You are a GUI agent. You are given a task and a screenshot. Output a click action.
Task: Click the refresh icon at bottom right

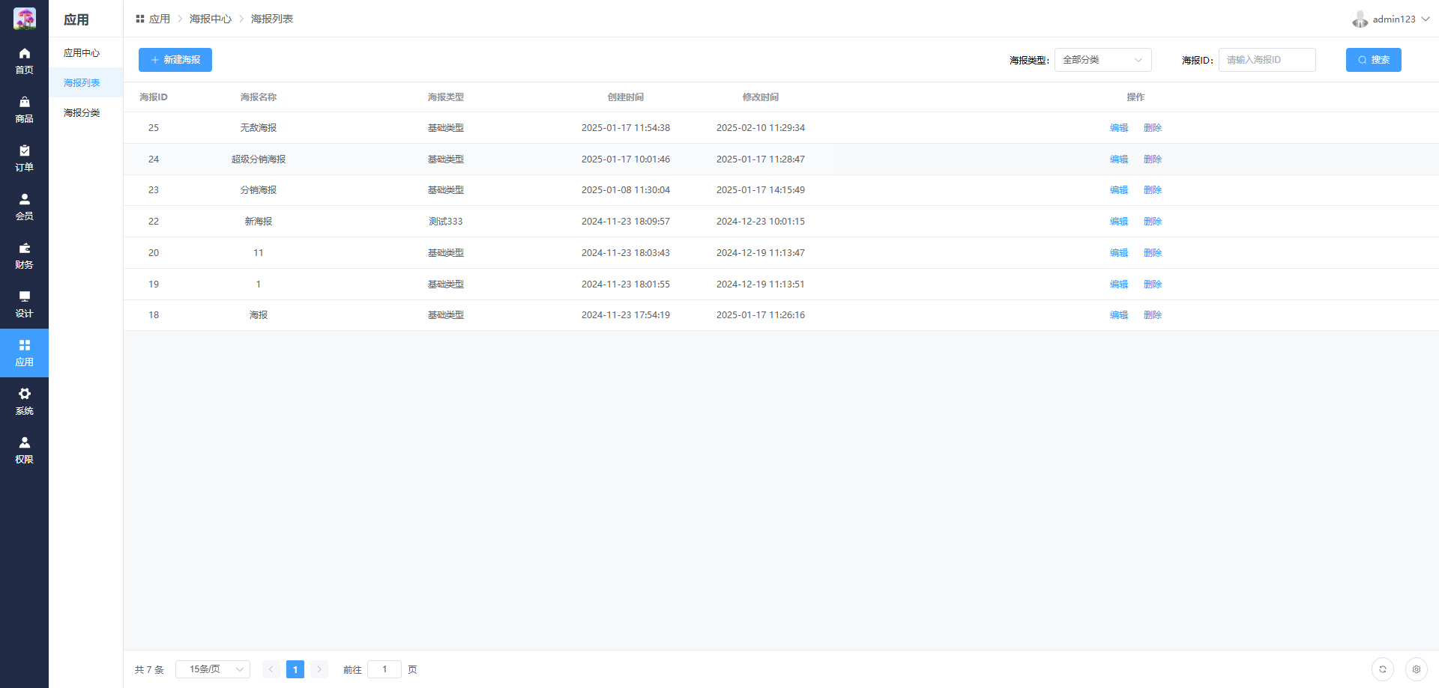1382,669
